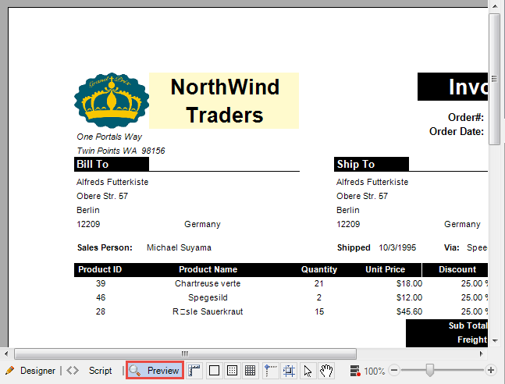The width and height of the screenshot is (505, 384).
Task: Switch to the Designer tab
Action: 37,371
